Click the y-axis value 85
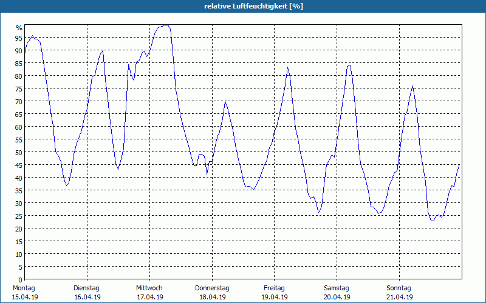 [x=19, y=64]
